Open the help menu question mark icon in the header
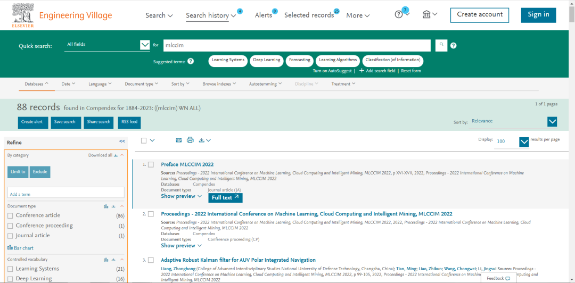 [x=399, y=15]
